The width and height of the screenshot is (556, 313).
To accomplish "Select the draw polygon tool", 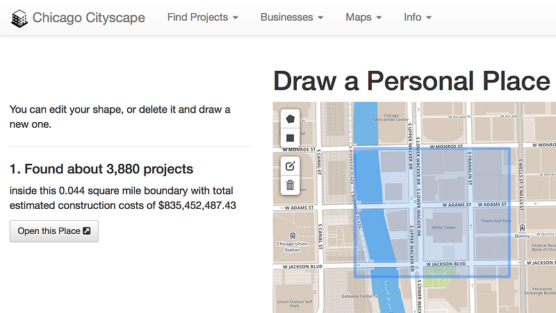I will coord(290,119).
